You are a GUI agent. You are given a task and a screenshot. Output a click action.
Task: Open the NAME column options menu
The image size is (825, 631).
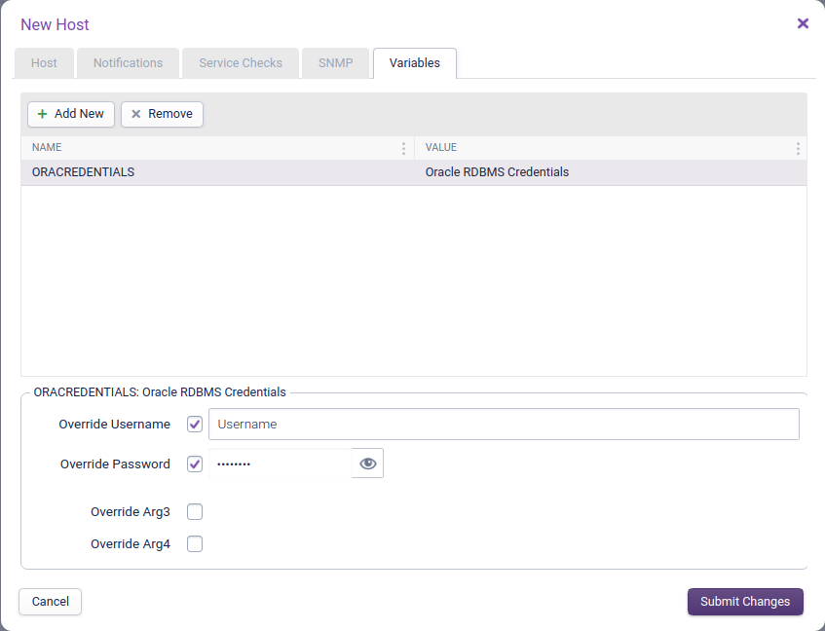coord(404,148)
